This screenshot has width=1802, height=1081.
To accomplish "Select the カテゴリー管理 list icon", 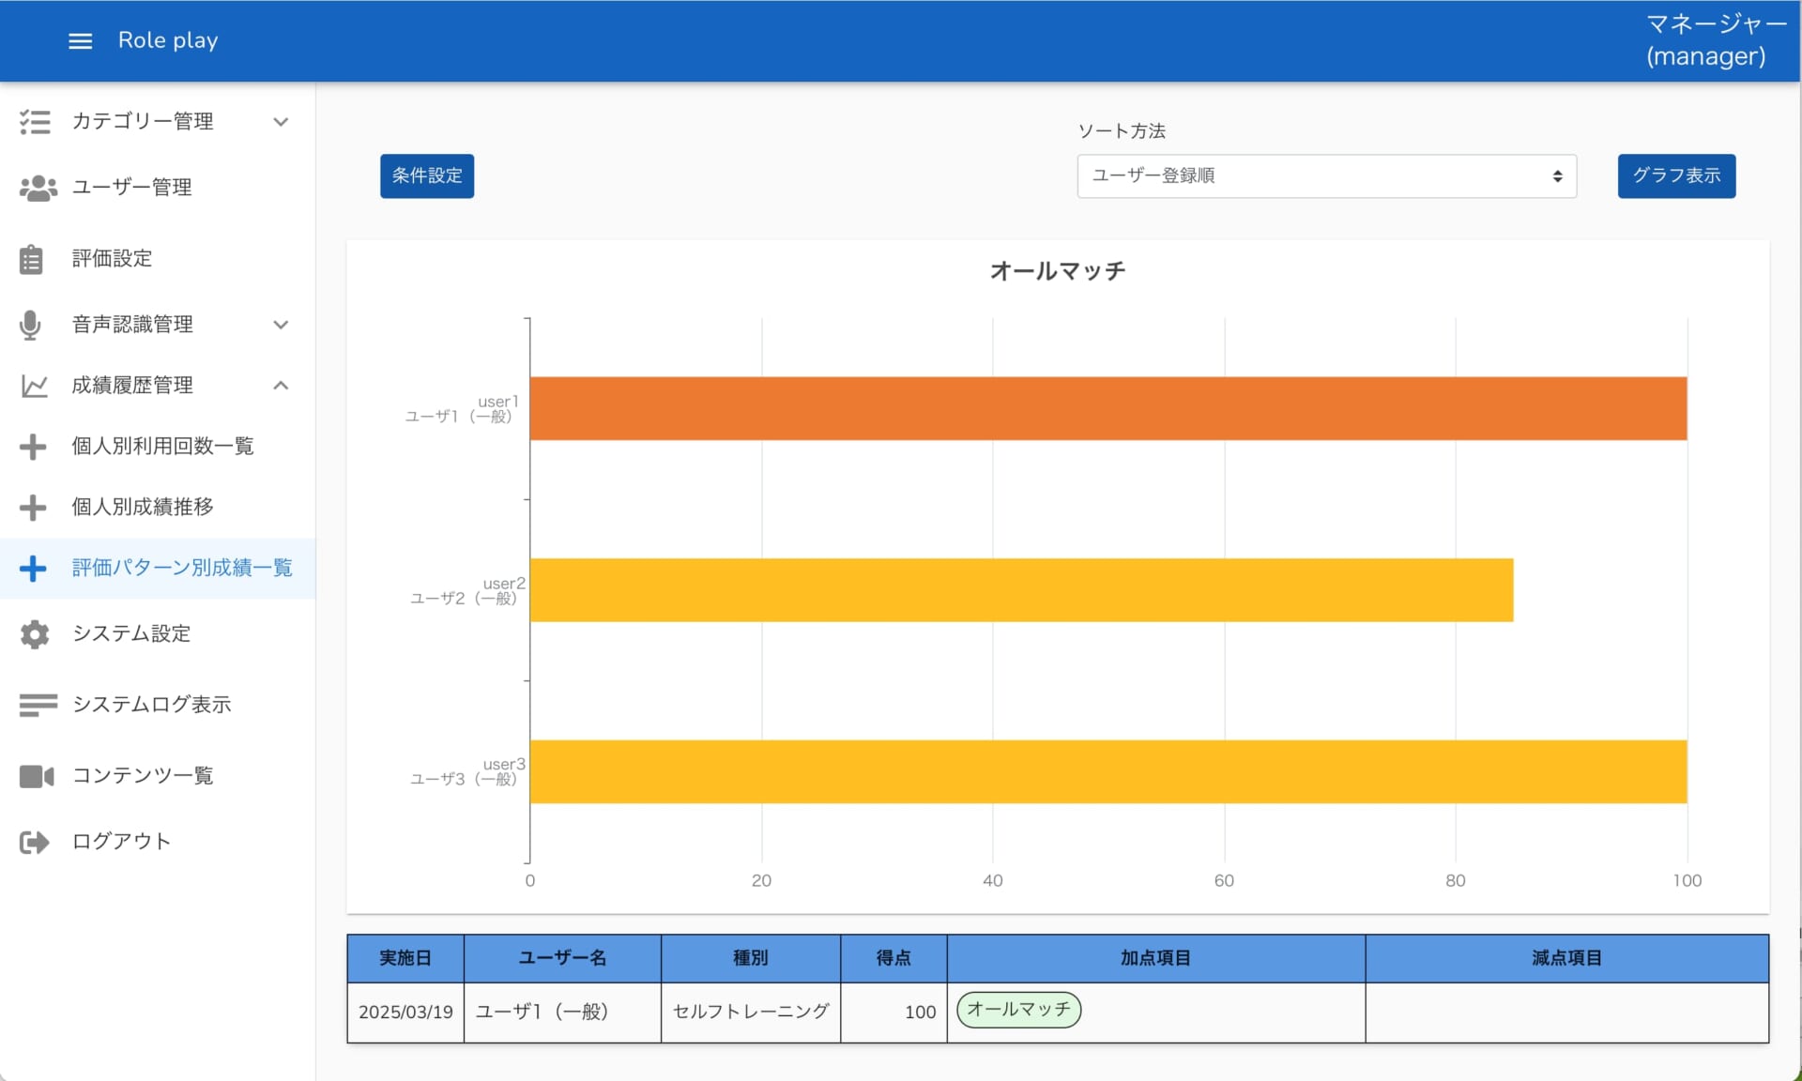I will [x=36, y=121].
